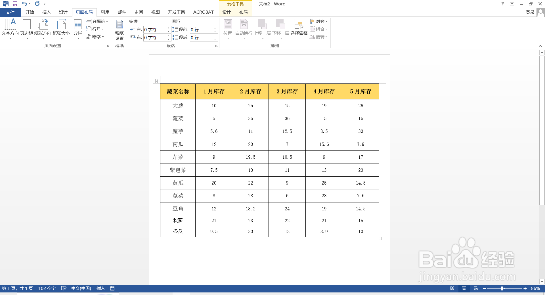Collapse the ribbon with the arrow
The width and height of the screenshot is (545, 295).
click(x=540, y=46)
